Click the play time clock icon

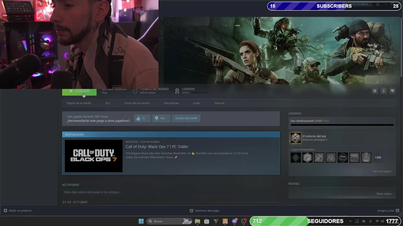(135, 91)
